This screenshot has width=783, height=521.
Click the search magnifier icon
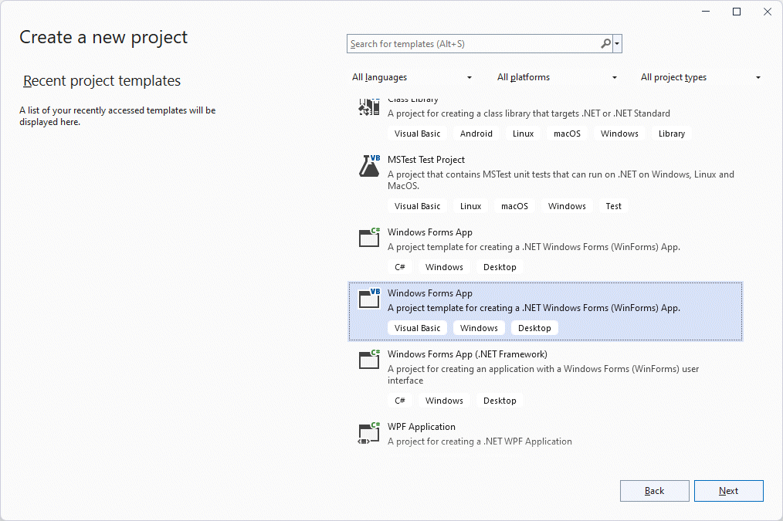point(605,44)
